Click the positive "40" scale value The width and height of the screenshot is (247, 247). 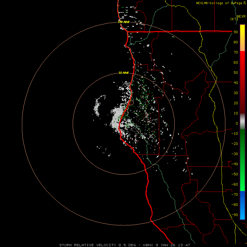pyautogui.click(x=236, y=83)
